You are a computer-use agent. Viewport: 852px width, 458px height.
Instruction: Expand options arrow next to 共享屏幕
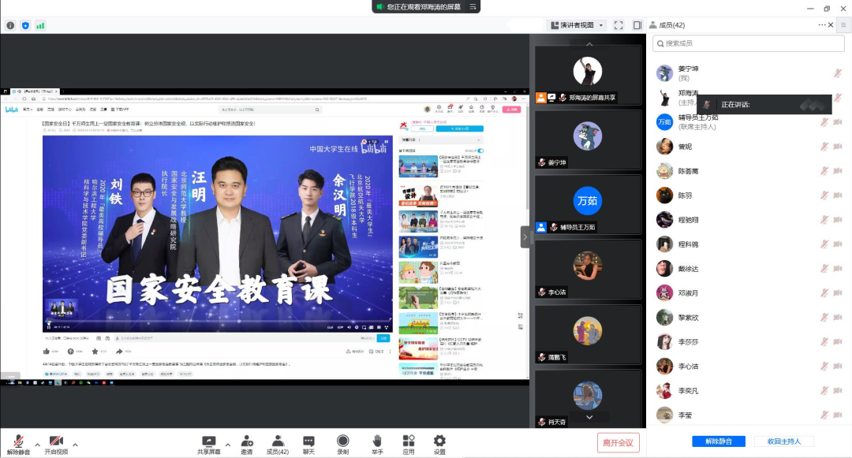228,443
